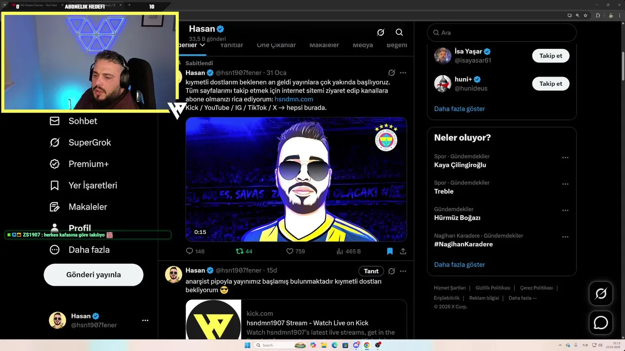Click the Grok icon on the 15d post
The width and height of the screenshot is (625, 351).
click(392, 271)
